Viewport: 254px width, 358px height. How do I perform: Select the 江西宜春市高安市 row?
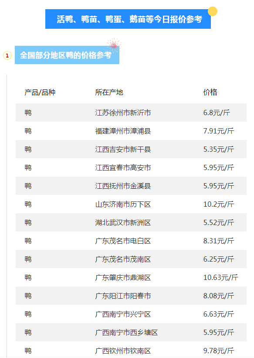(131, 167)
